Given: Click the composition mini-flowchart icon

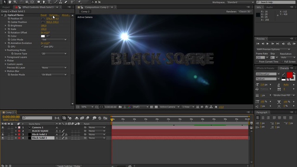Looking at the screenshot, I should tap(57, 118).
